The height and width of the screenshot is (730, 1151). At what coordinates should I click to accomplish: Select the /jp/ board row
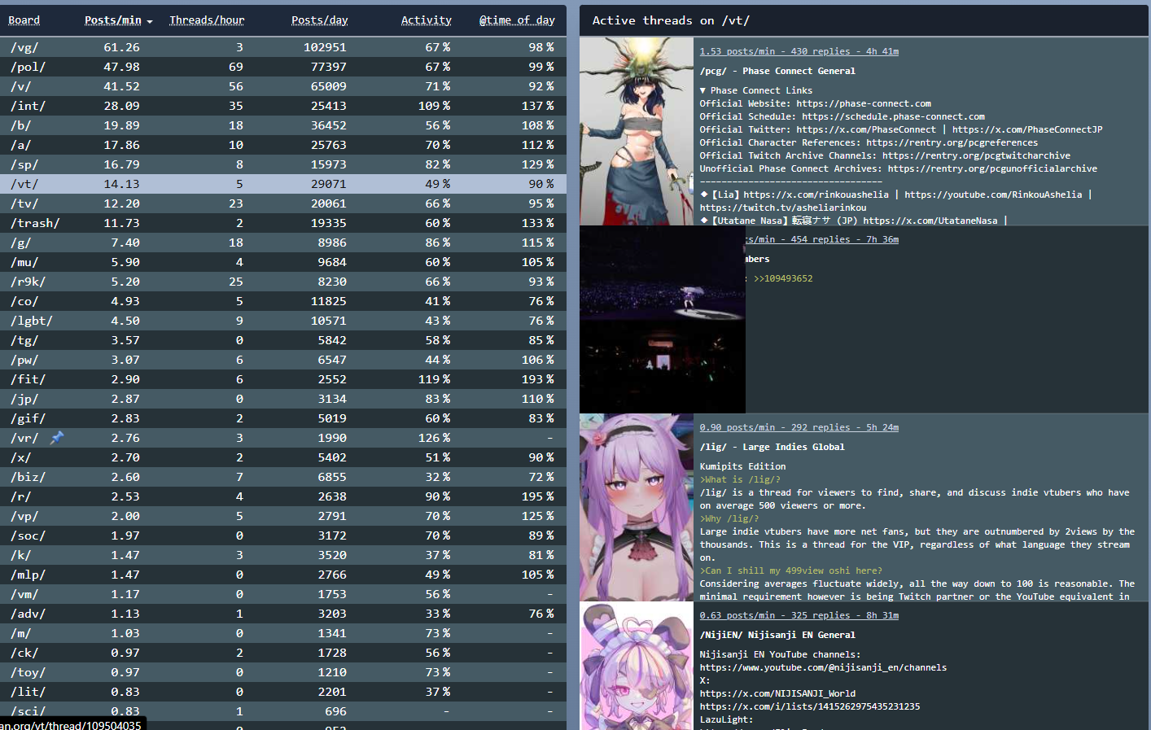pos(283,399)
